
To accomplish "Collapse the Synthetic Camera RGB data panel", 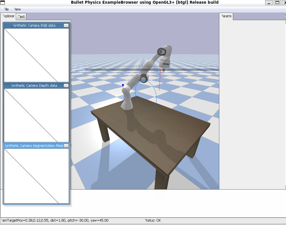I will [66, 26].
